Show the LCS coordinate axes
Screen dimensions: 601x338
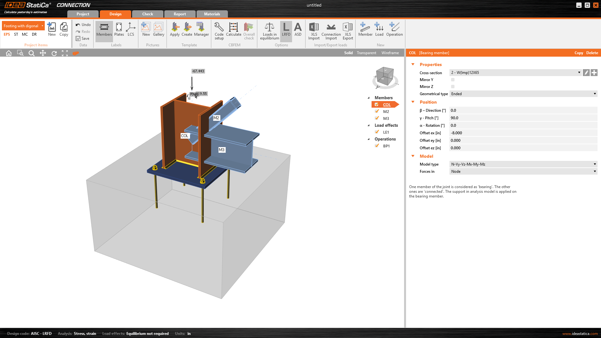(131, 30)
